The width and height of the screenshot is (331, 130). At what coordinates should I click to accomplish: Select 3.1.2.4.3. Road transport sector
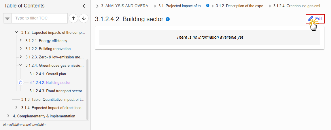pos(56,91)
